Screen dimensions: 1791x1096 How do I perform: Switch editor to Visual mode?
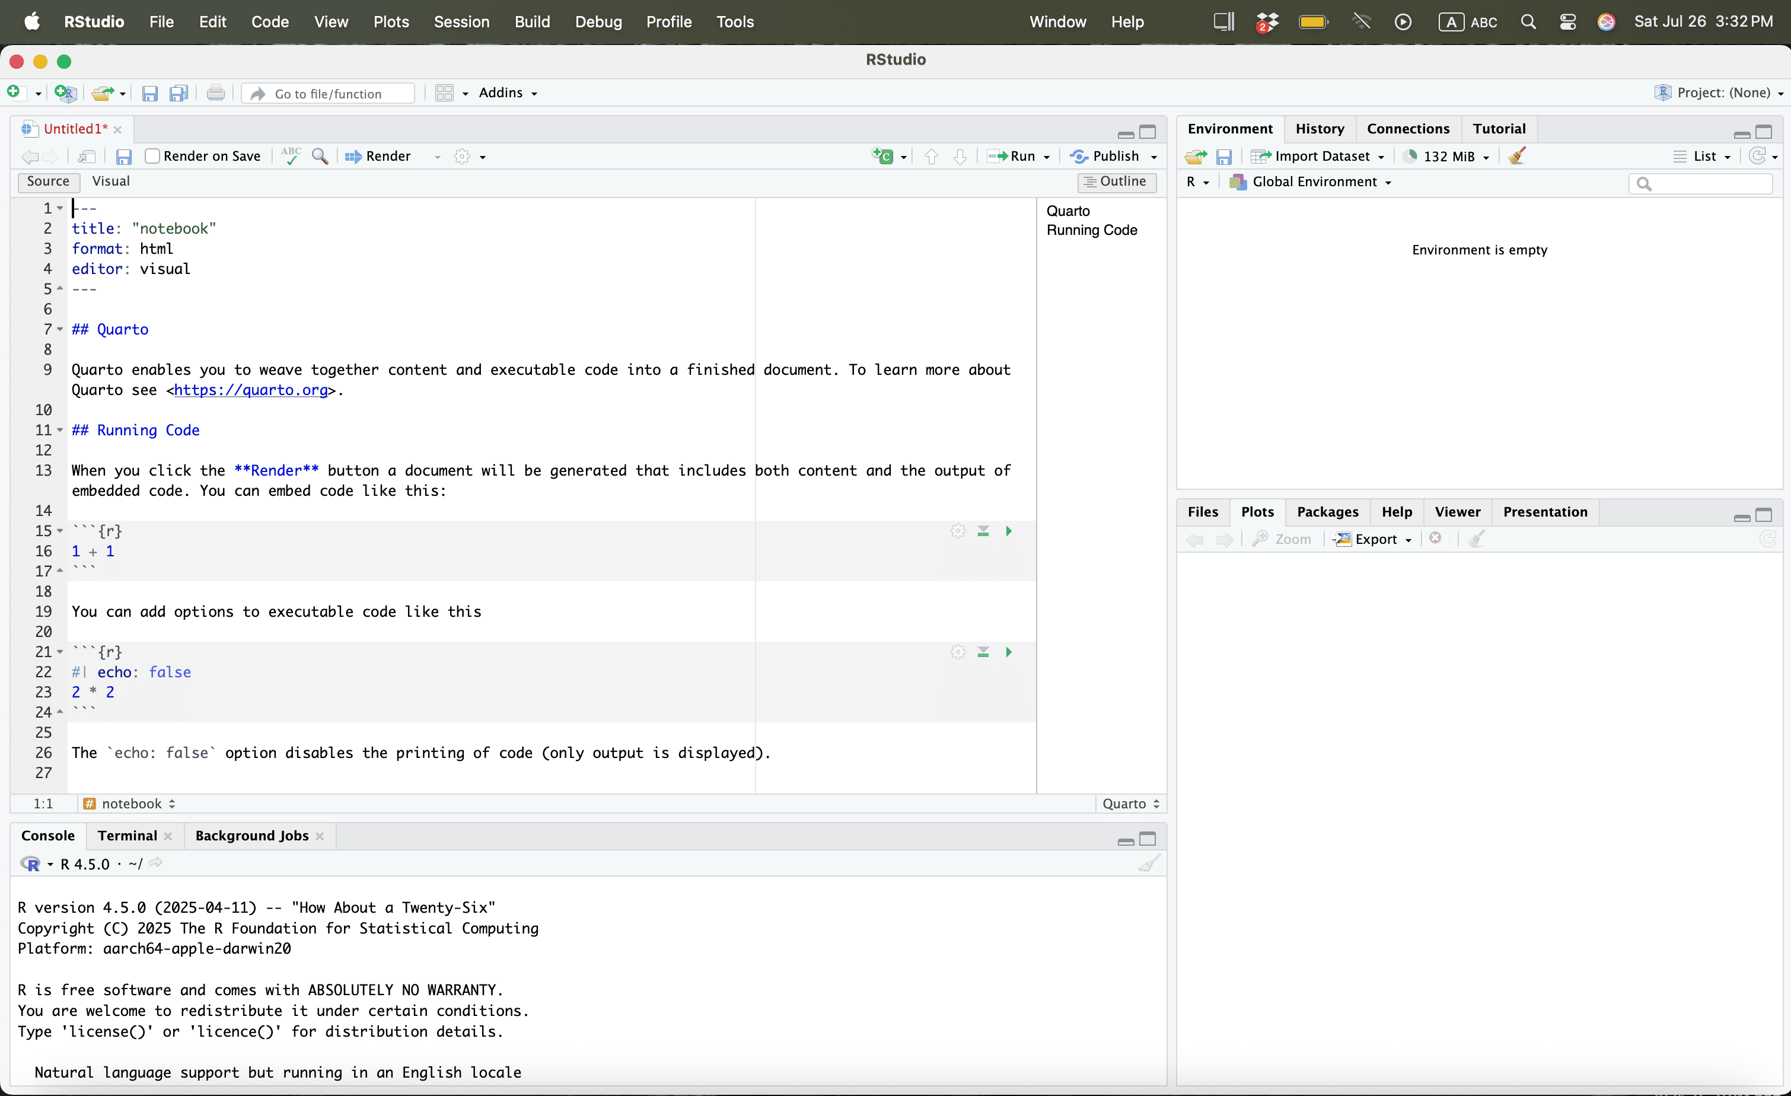point(110,181)
